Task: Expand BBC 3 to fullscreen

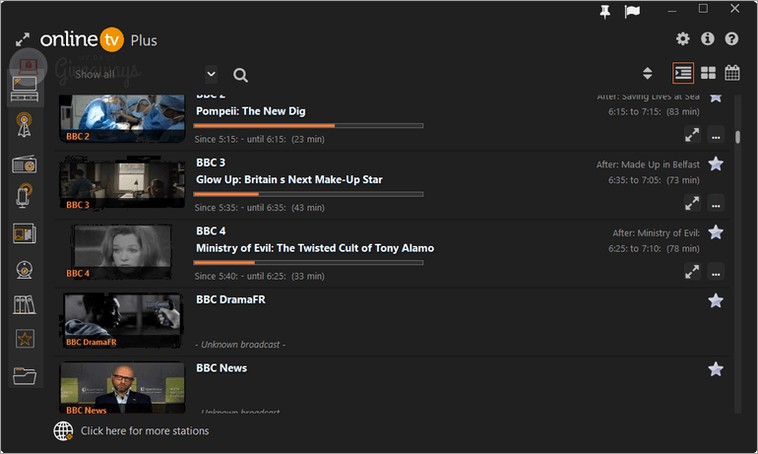Action: 692,203
